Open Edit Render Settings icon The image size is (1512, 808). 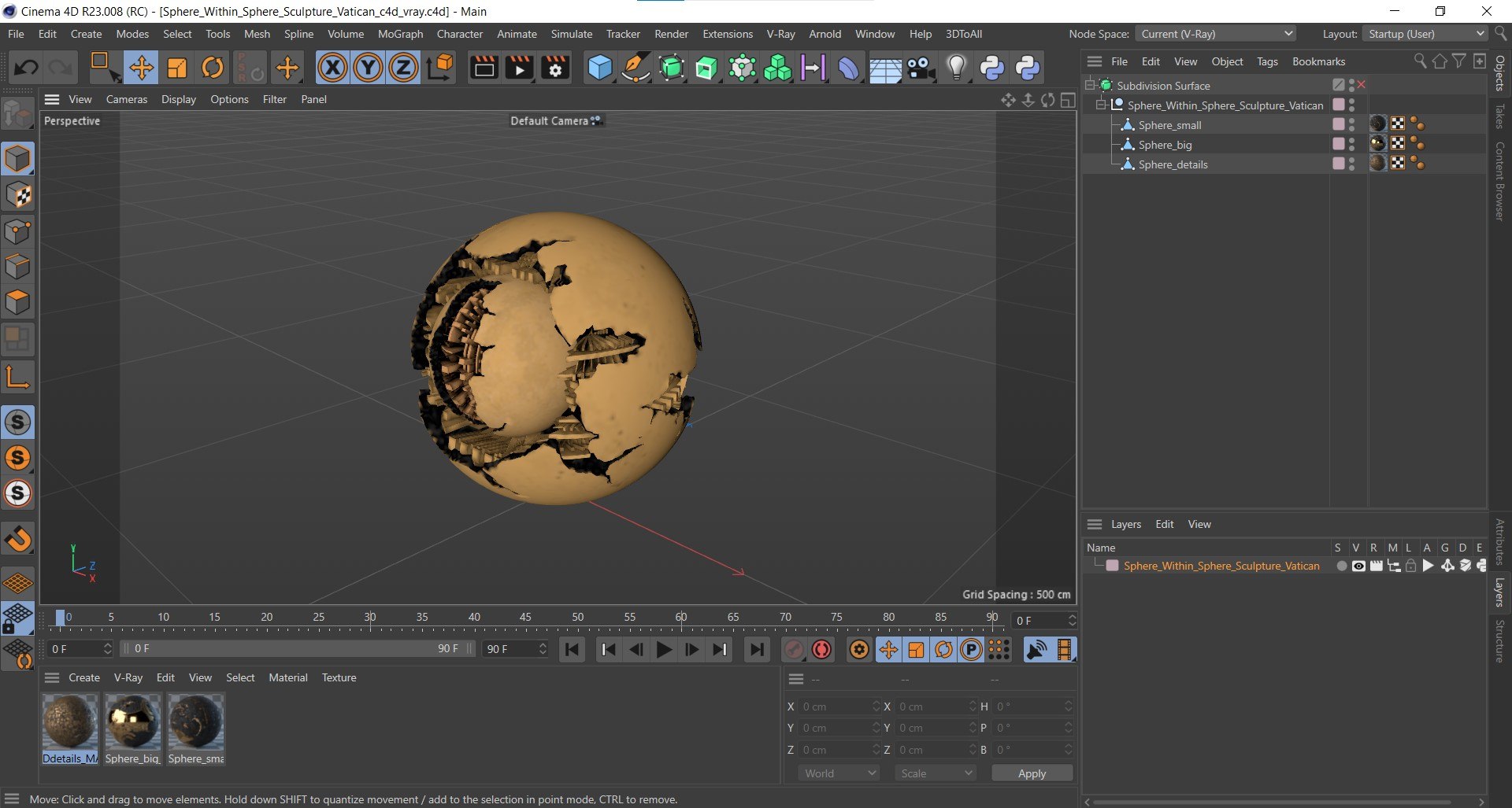click(555, 68)
